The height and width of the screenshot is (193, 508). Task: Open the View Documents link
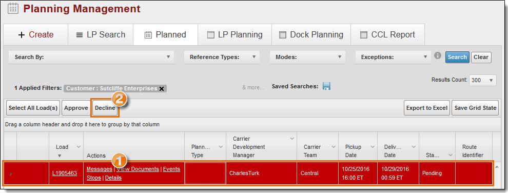pyautogui.click(x=138, y=169)
